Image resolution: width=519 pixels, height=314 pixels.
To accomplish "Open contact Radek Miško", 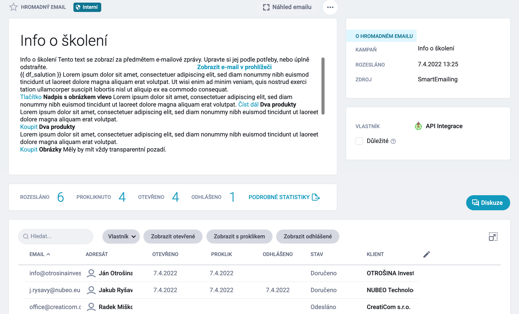I will pos(116,307).
